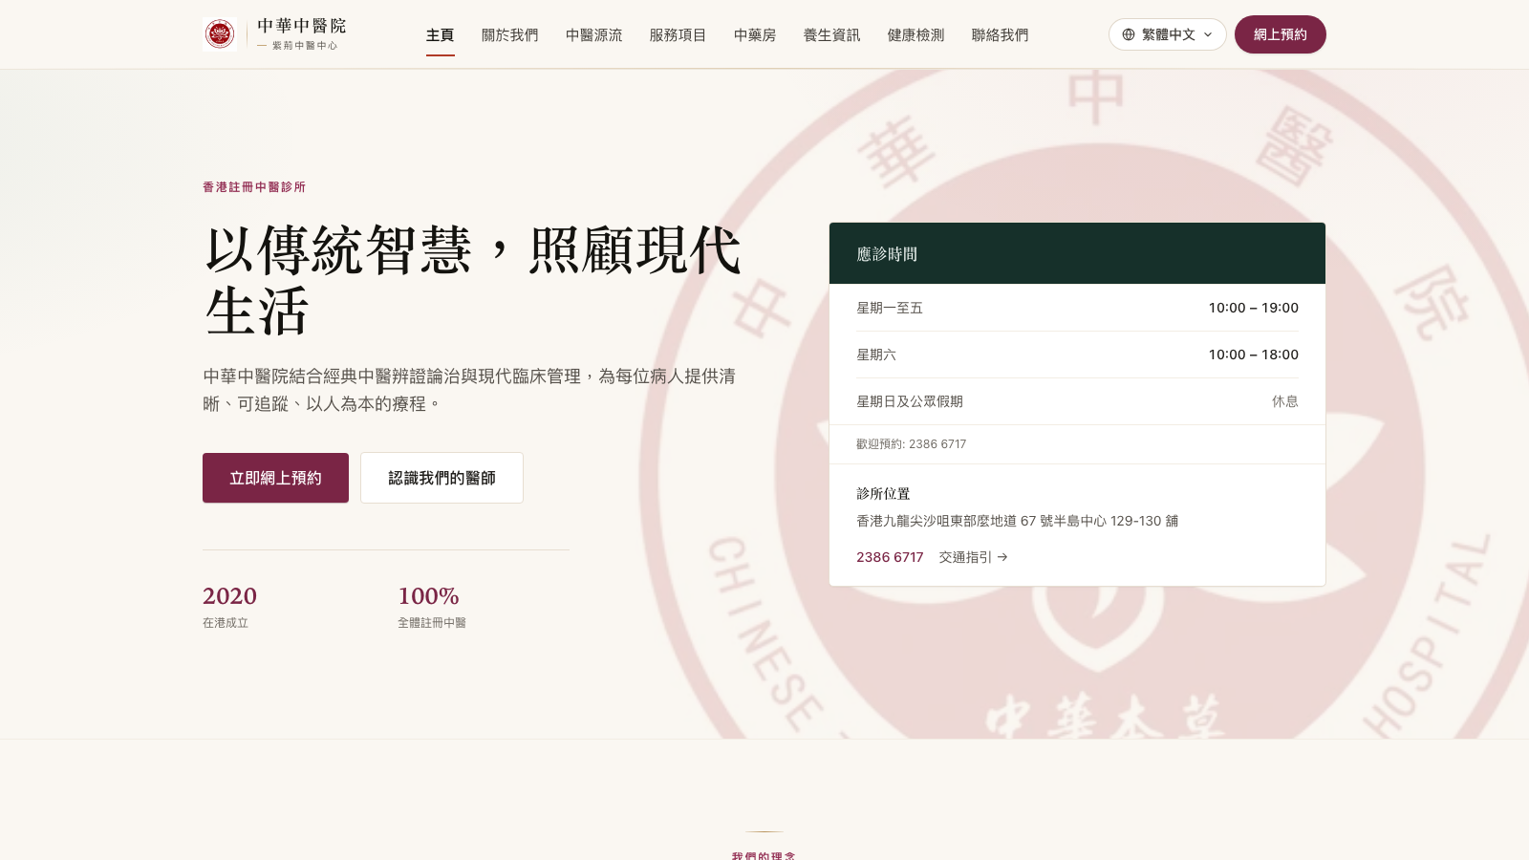
Task: Go to 聯絡我們 page
Action: [x=1001, y=35]
